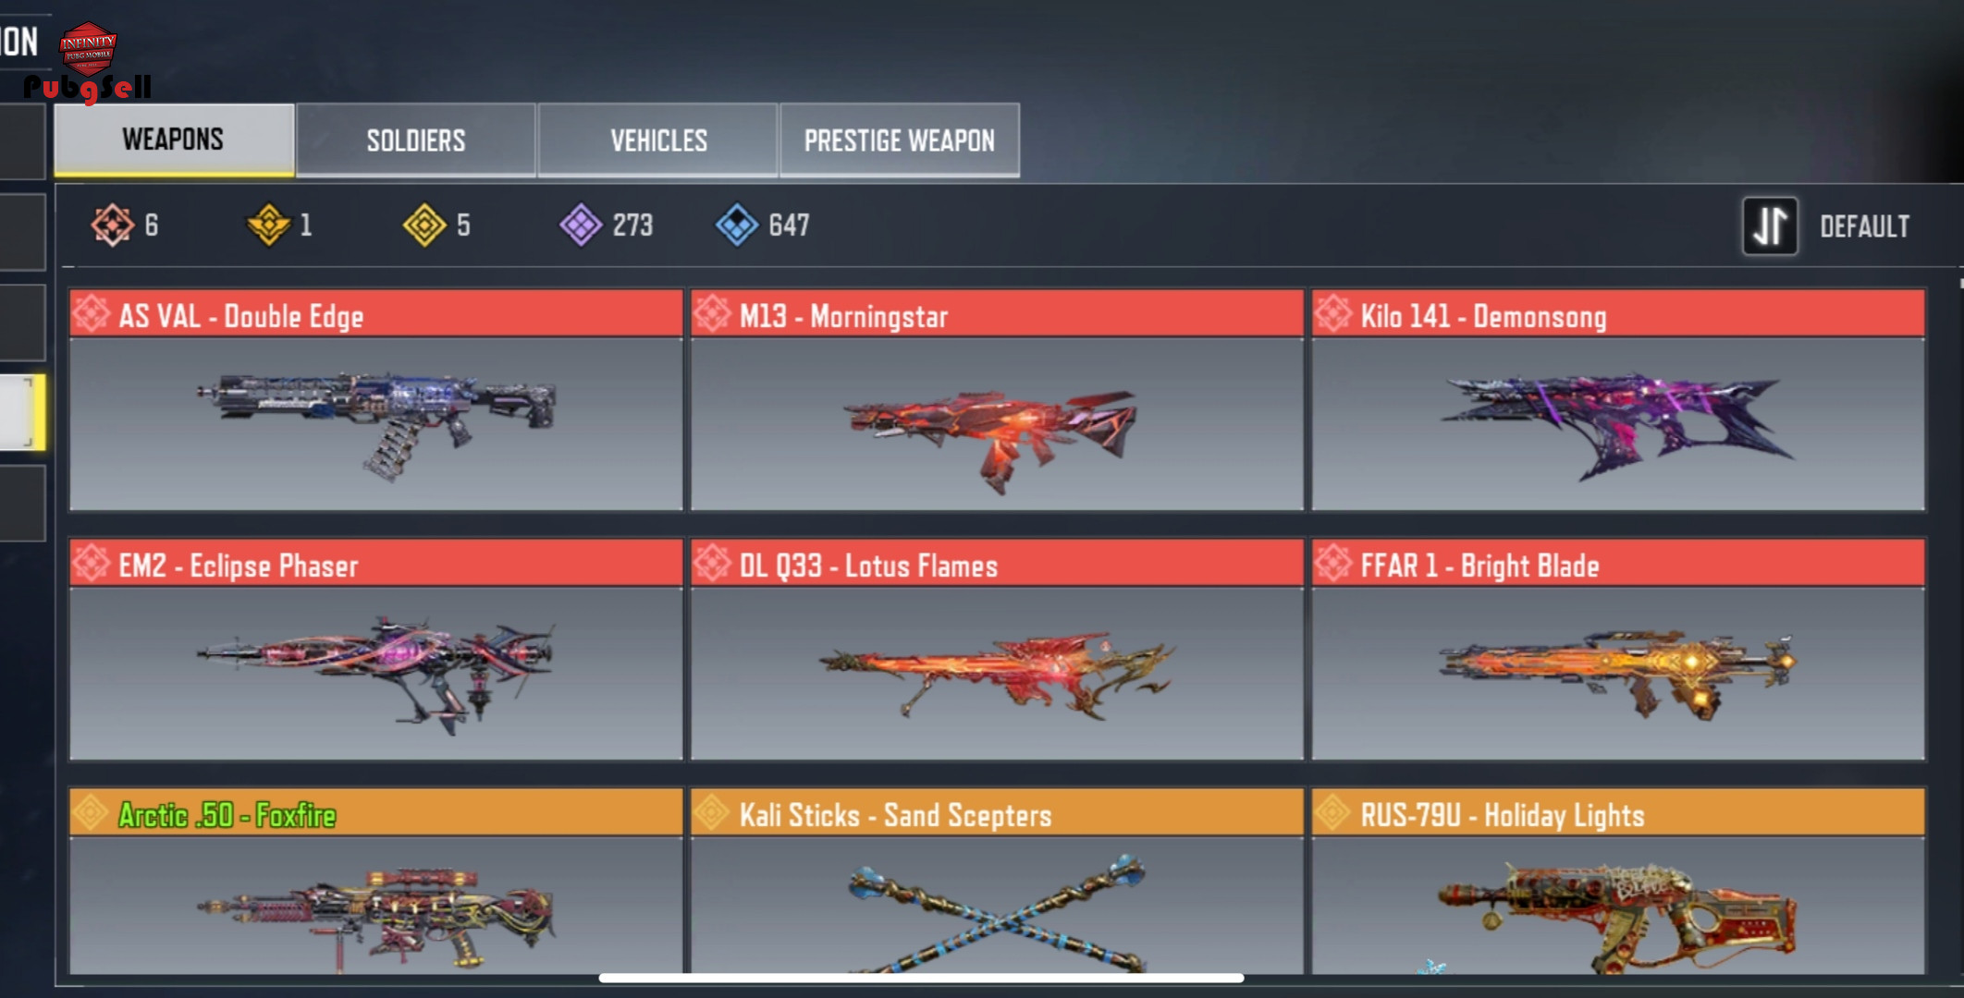Select the Kilo 141 Demonsong skin
1964x998 pixels.
1618,400
